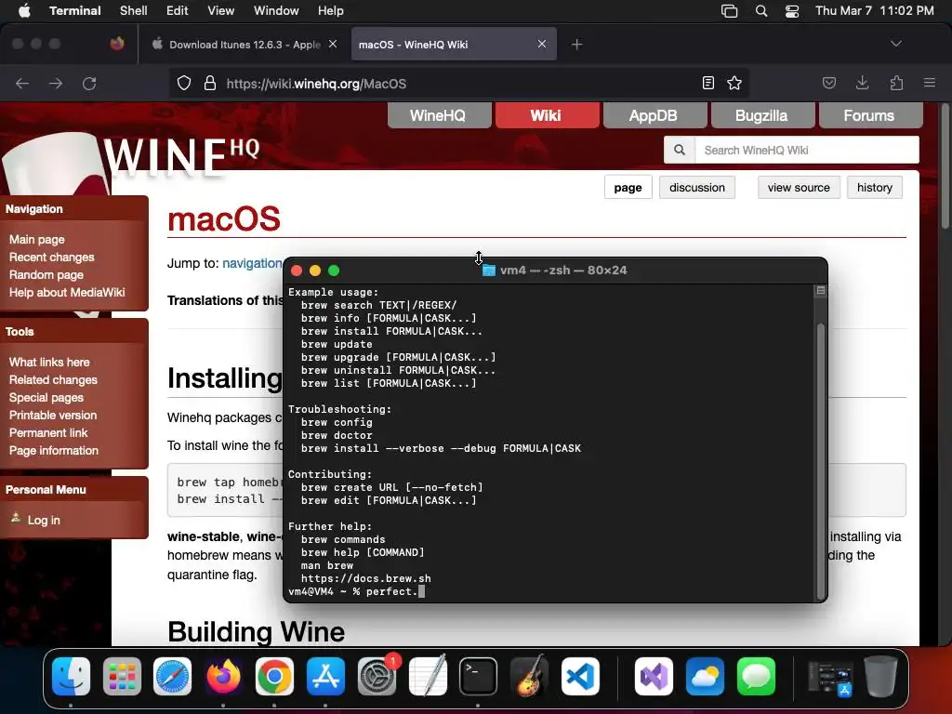Open Launchpad from the Dock
Image resolution: width=952 pixels, height=714 pixels.
(x=122, y=676)
